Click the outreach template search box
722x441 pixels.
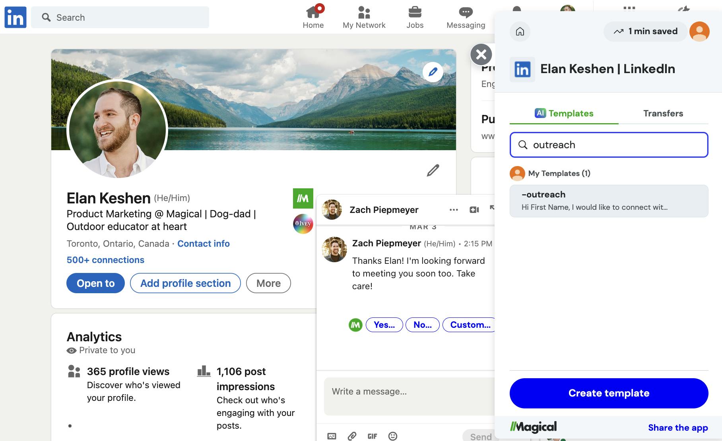pyautogui.click(x=609, y=145)
